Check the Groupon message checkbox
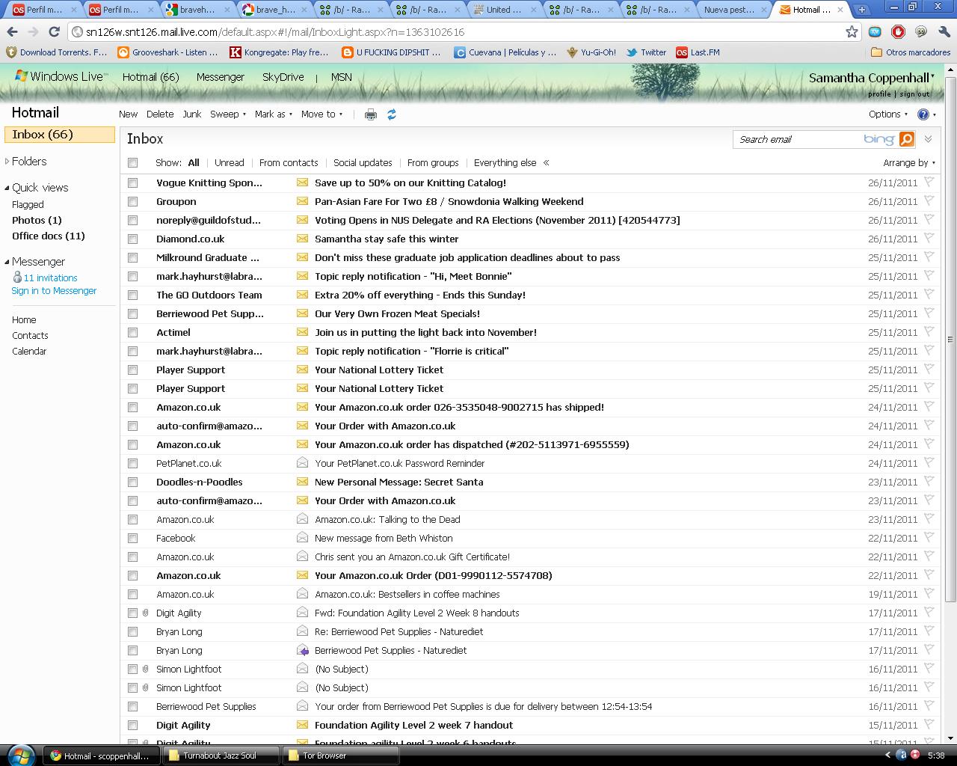Viewport: 957px width, 766px height. click(133, 201)
